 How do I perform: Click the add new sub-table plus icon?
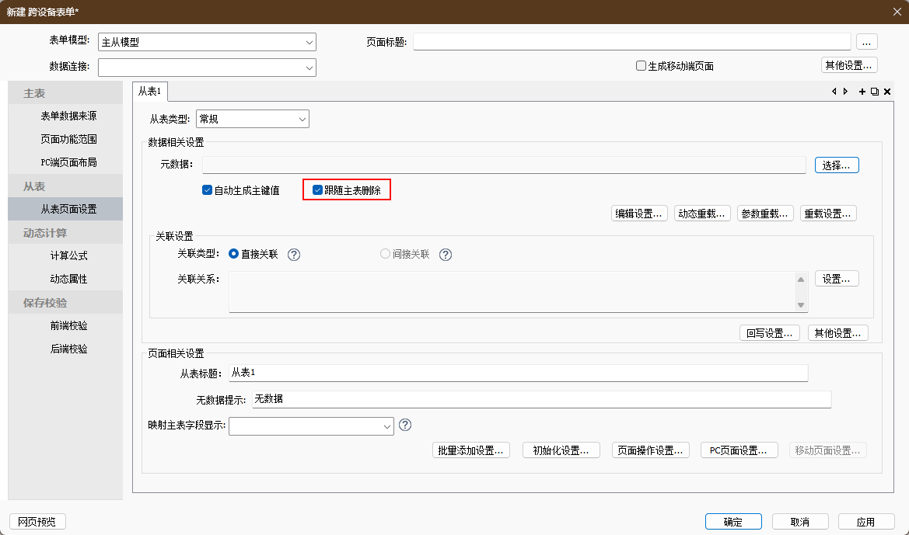(x=862, y=92)
